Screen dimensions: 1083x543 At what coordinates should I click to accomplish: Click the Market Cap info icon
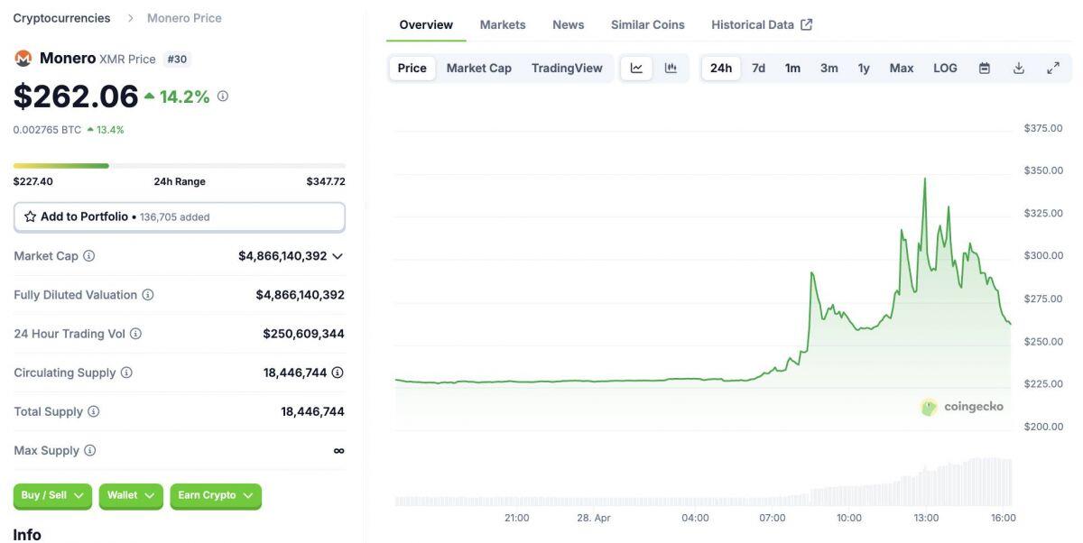coord(89,256)
